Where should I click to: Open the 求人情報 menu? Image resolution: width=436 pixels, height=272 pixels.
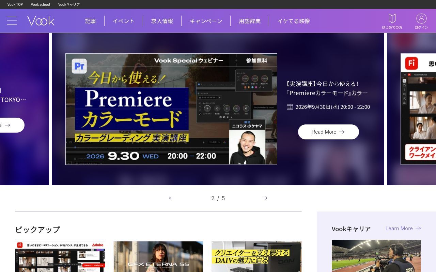[x=162, y=21]
